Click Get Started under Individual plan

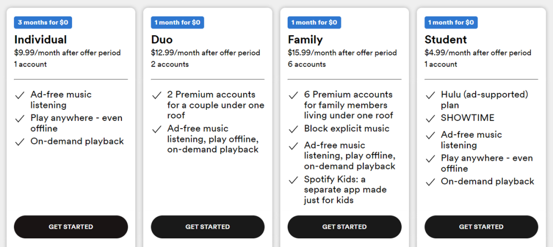pos(71,227)
